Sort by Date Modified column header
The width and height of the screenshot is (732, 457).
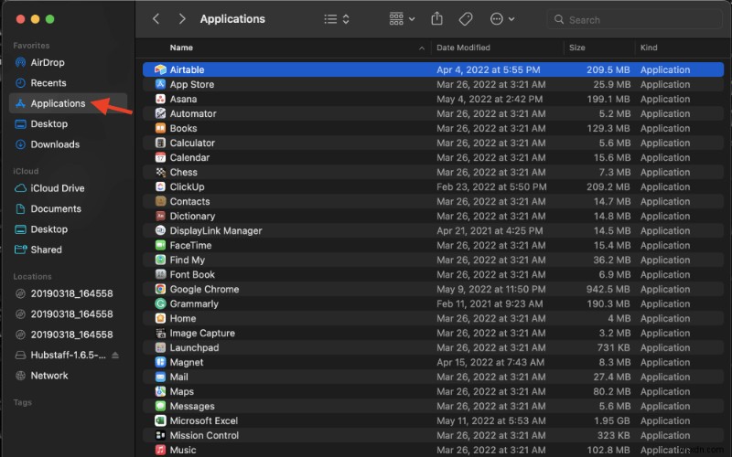point(463,48)
